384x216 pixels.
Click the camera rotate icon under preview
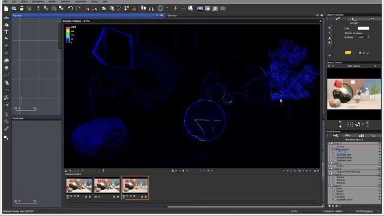pos(358,125)
